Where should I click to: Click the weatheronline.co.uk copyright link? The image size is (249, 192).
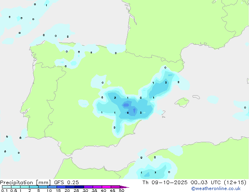pos(216,188)
